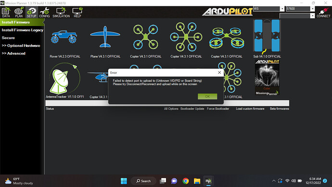Click the Load custom firmware link
332x187 pixels.
(x=250, y=109)
